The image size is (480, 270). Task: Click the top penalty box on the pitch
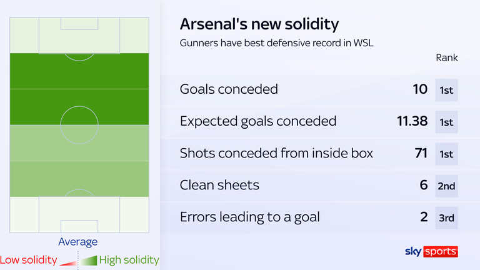coord(79,35)
